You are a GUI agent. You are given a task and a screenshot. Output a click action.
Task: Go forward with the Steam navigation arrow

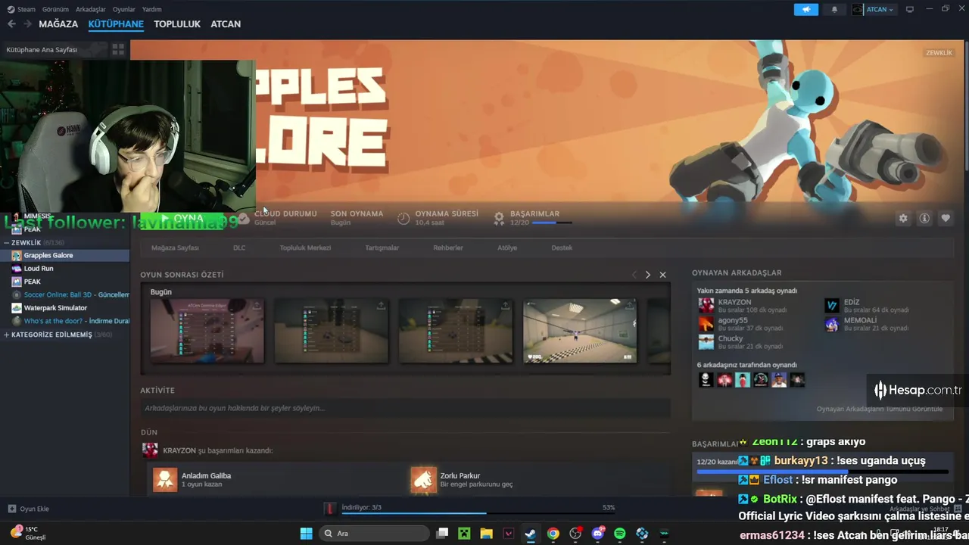coord(27,24)
